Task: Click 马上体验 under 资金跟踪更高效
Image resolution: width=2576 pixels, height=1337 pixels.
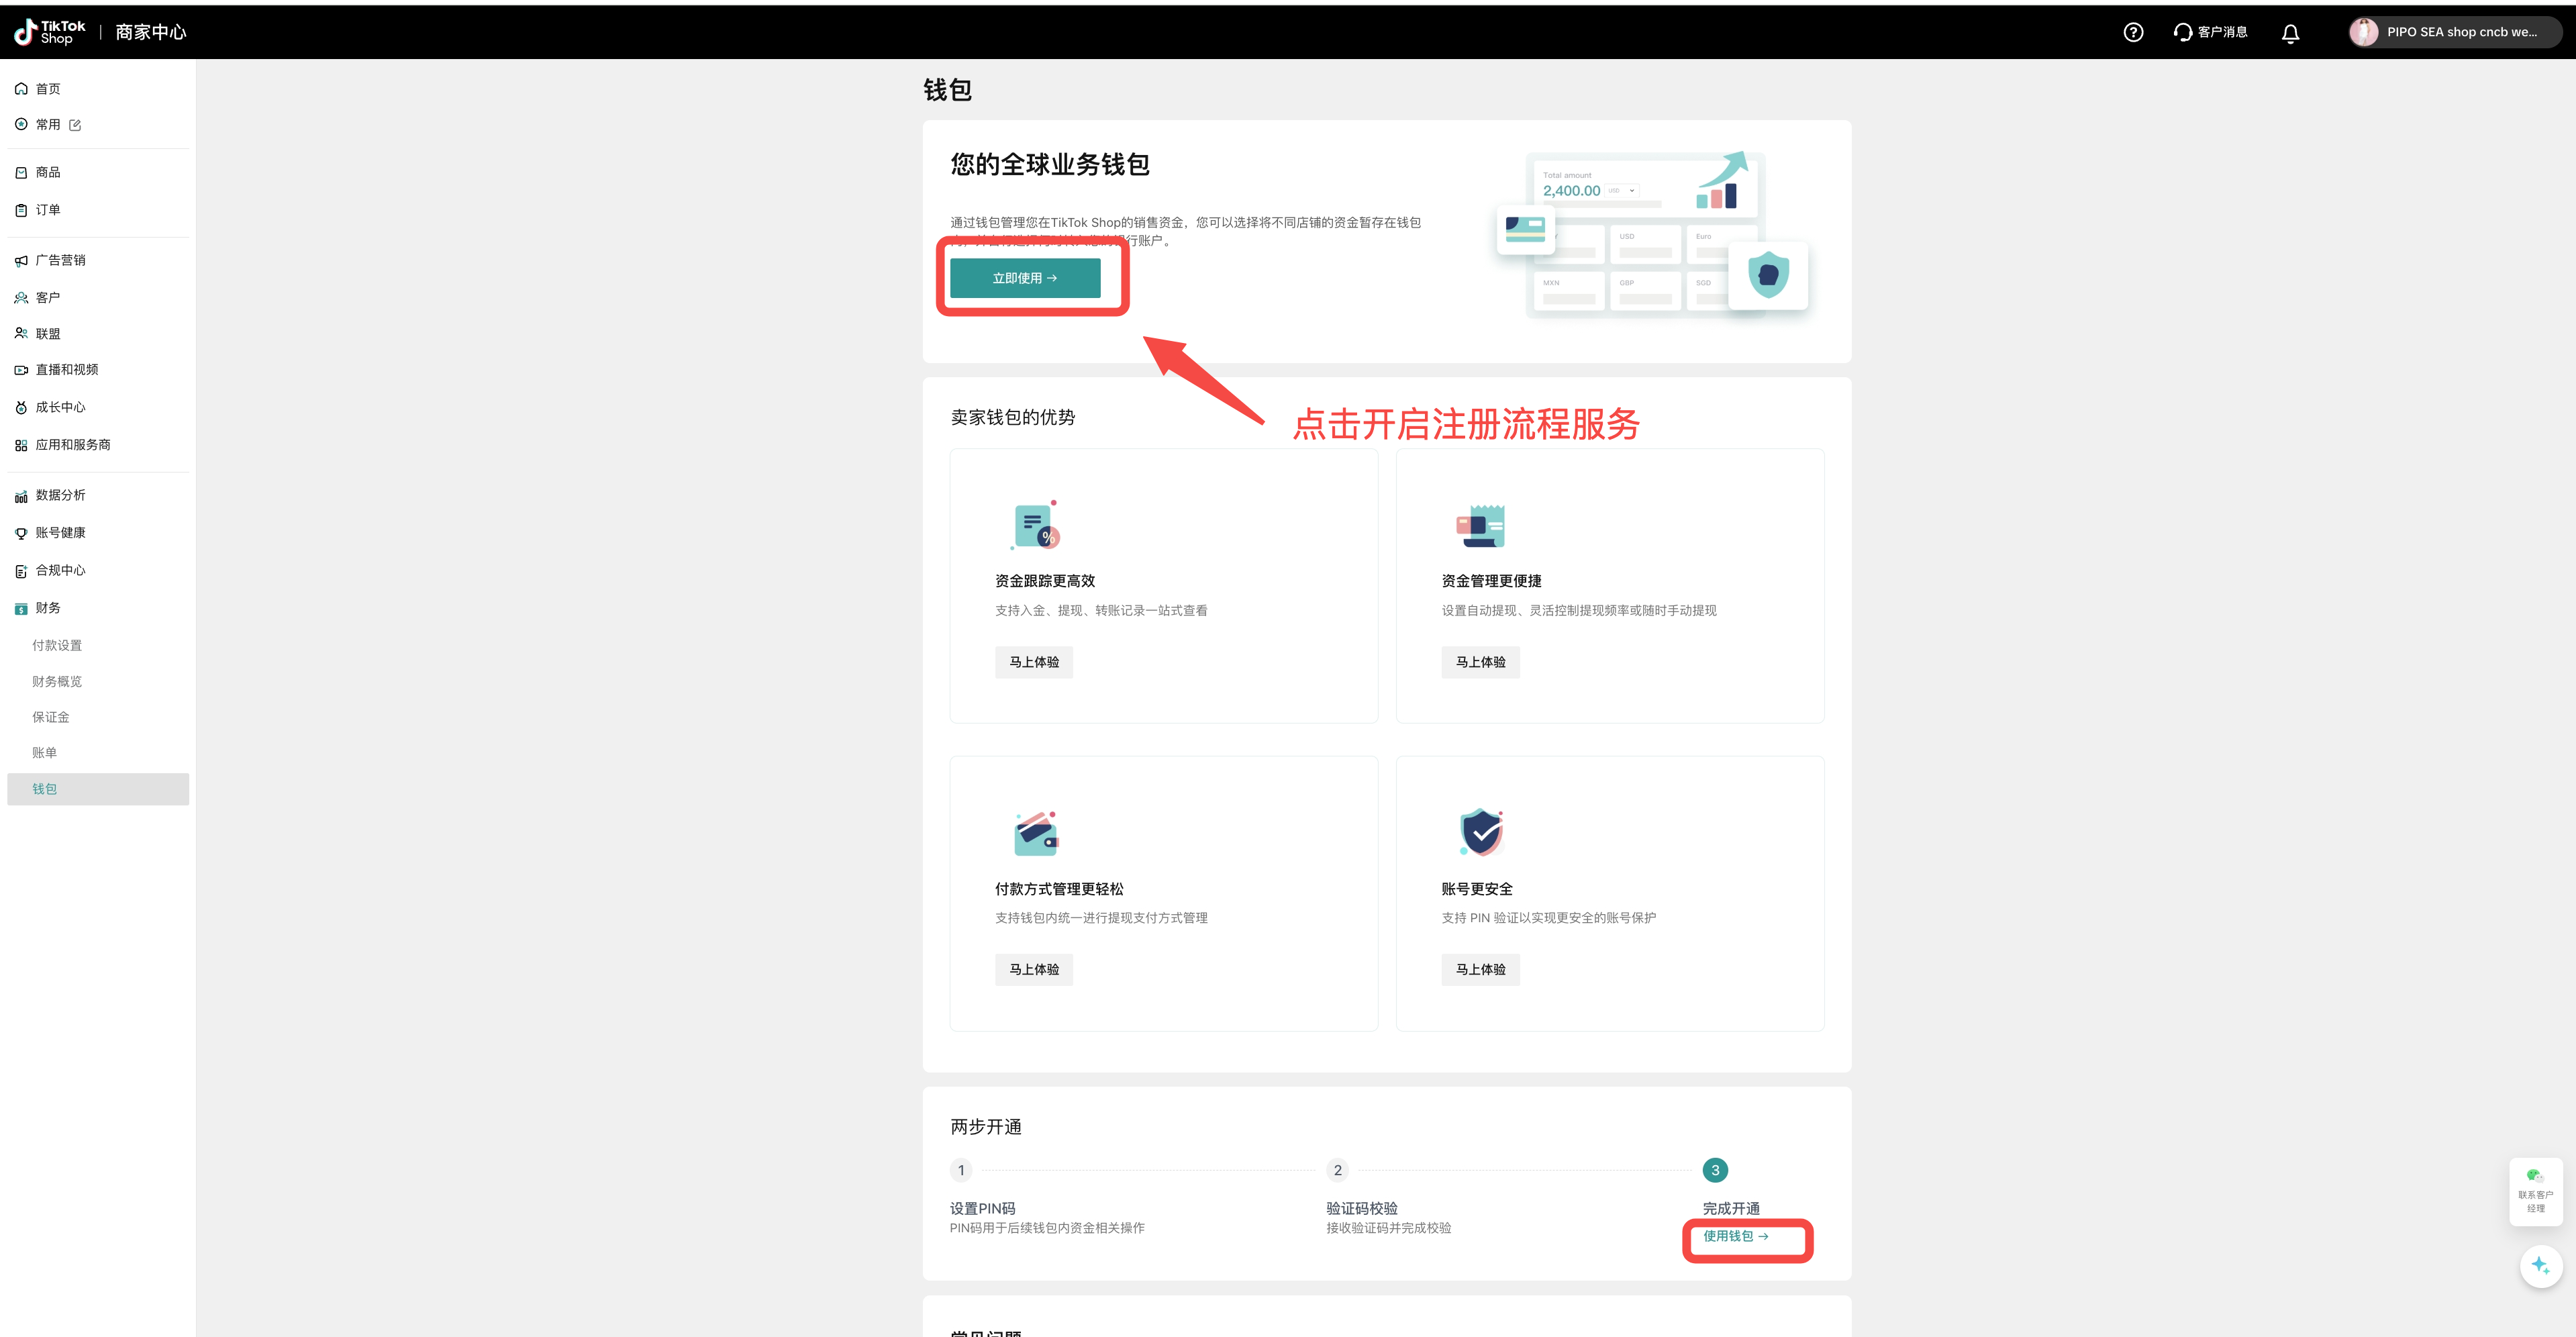Action: (1033, 662)
